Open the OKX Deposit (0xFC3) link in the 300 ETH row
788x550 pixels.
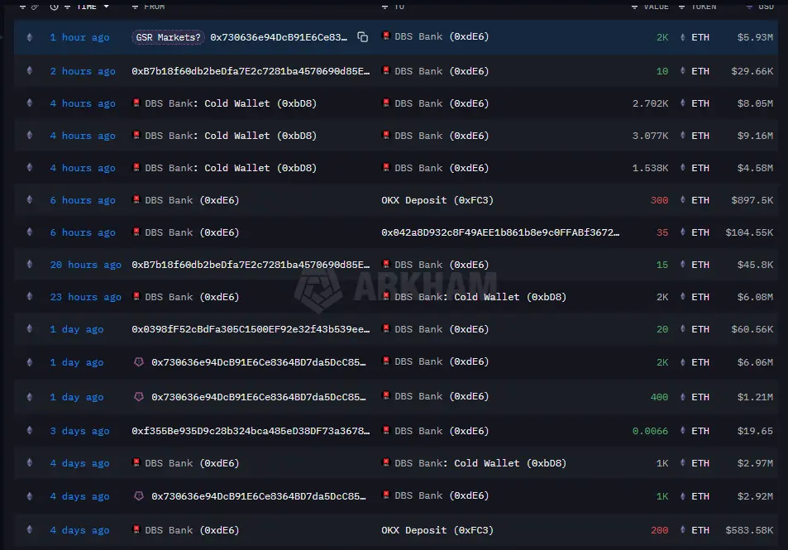coord(437,200)
